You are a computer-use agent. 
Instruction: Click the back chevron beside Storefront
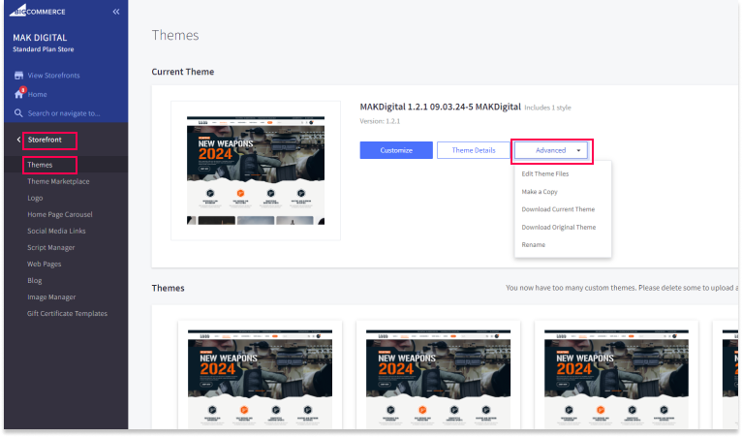(18, 140)
